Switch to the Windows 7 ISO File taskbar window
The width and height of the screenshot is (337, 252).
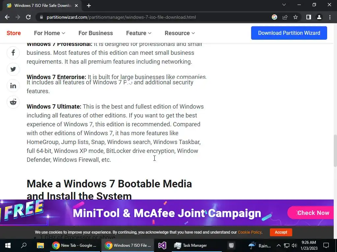point(128,245)
